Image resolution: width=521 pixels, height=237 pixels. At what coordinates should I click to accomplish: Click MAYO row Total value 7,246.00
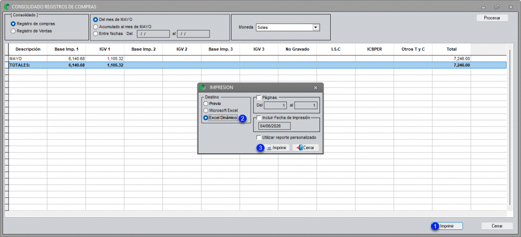click(452, 59)
